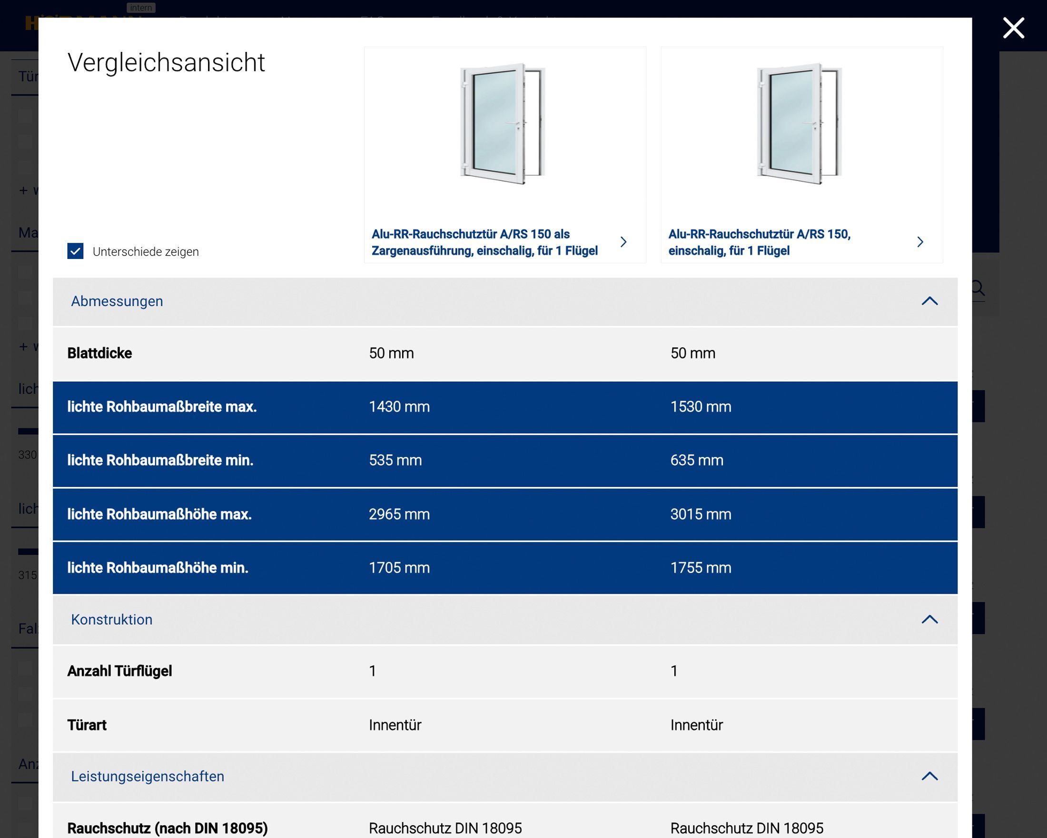Click the Türart value "Innentür"
The image size is (1047, 838).
(x=395, y=725)
